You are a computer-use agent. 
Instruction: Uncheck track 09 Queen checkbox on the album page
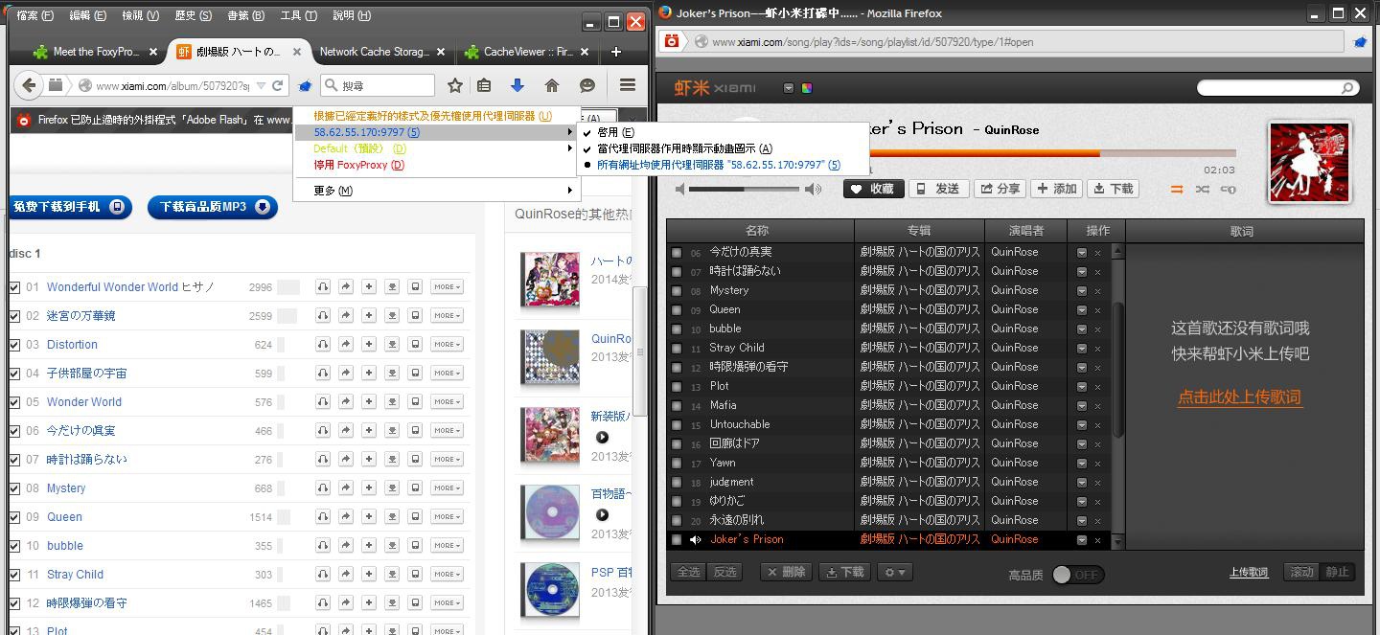coord(14,516)
